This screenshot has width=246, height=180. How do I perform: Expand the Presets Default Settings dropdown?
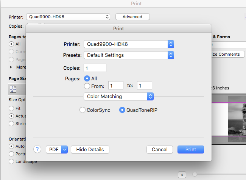point(129,55)
